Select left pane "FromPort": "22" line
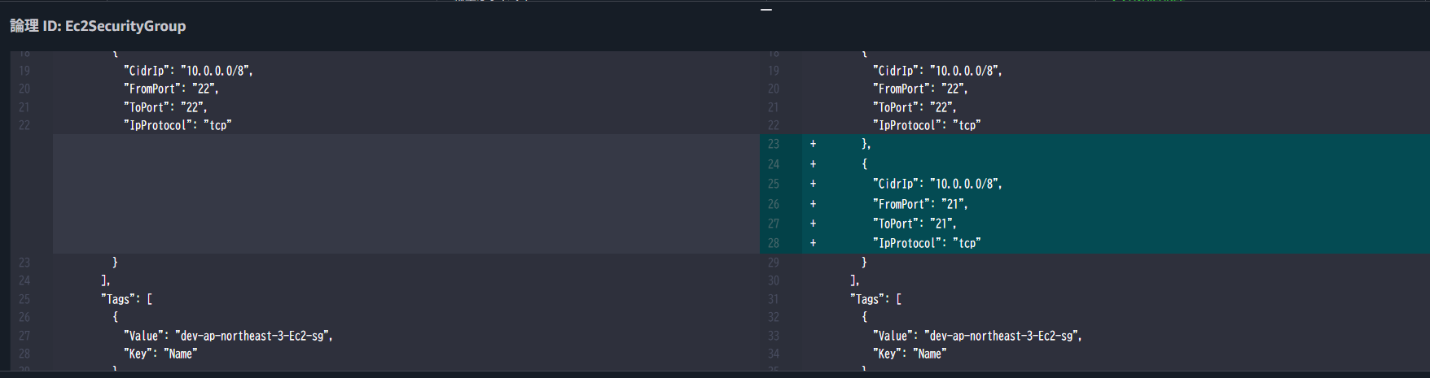Image resolution: width=1430 pixels, height=378 pixels. click(171, 89)
